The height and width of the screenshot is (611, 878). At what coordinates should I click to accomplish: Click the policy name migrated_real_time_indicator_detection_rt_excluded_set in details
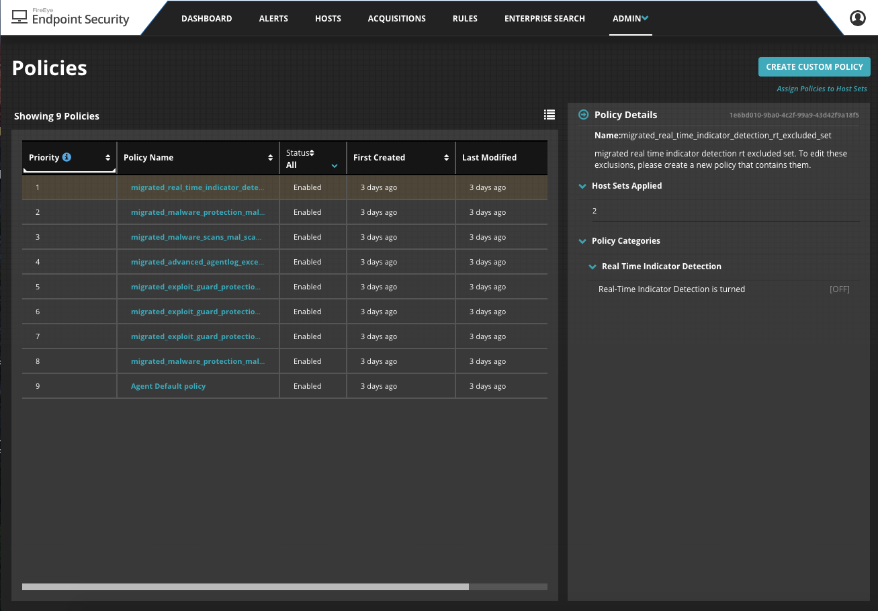(x=726, y=136)
